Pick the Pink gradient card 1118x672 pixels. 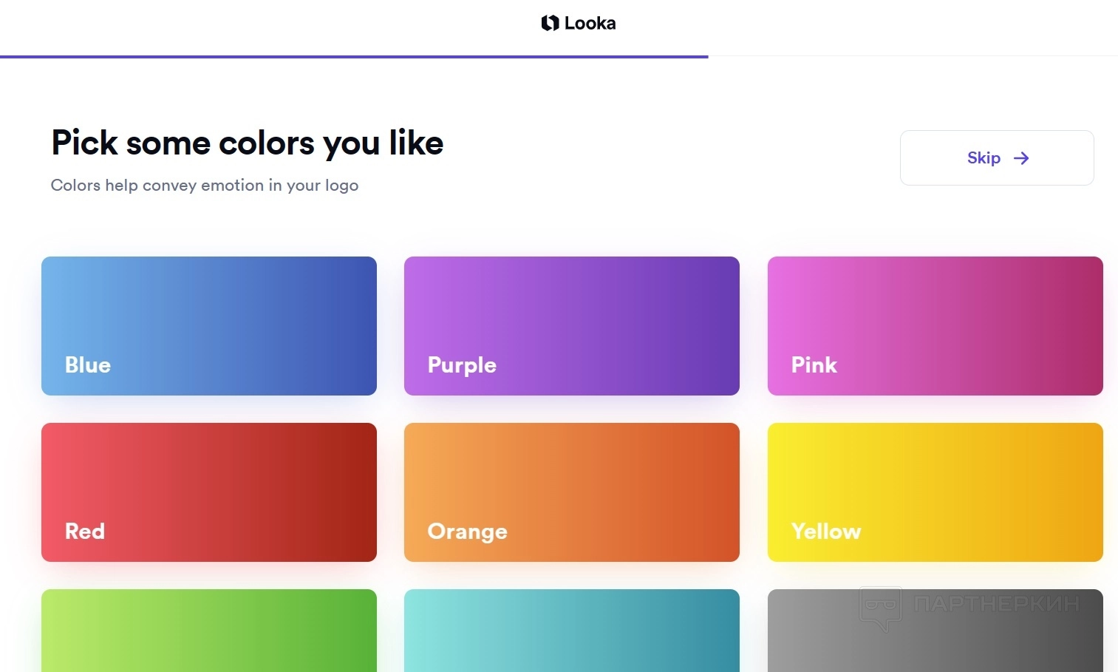click(x=935, y=325)
